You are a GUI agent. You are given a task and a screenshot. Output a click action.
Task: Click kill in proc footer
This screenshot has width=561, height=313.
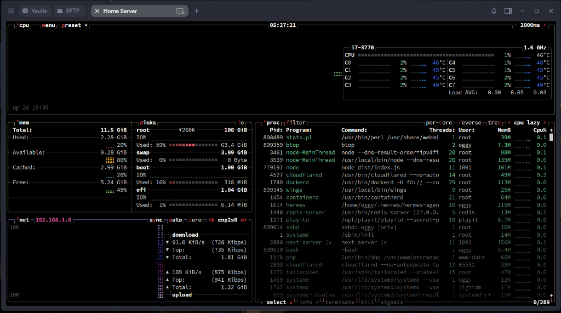point(367,302)
